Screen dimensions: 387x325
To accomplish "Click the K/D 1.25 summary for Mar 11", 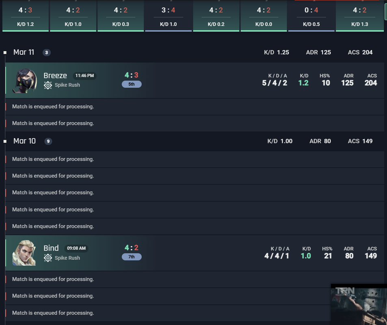I will coord(277,52).
